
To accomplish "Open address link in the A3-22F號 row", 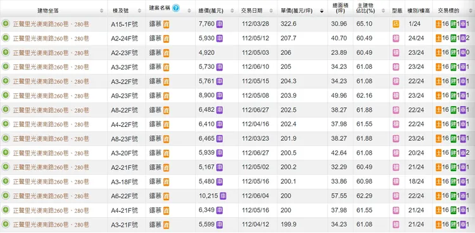I will tap(51, 81).
